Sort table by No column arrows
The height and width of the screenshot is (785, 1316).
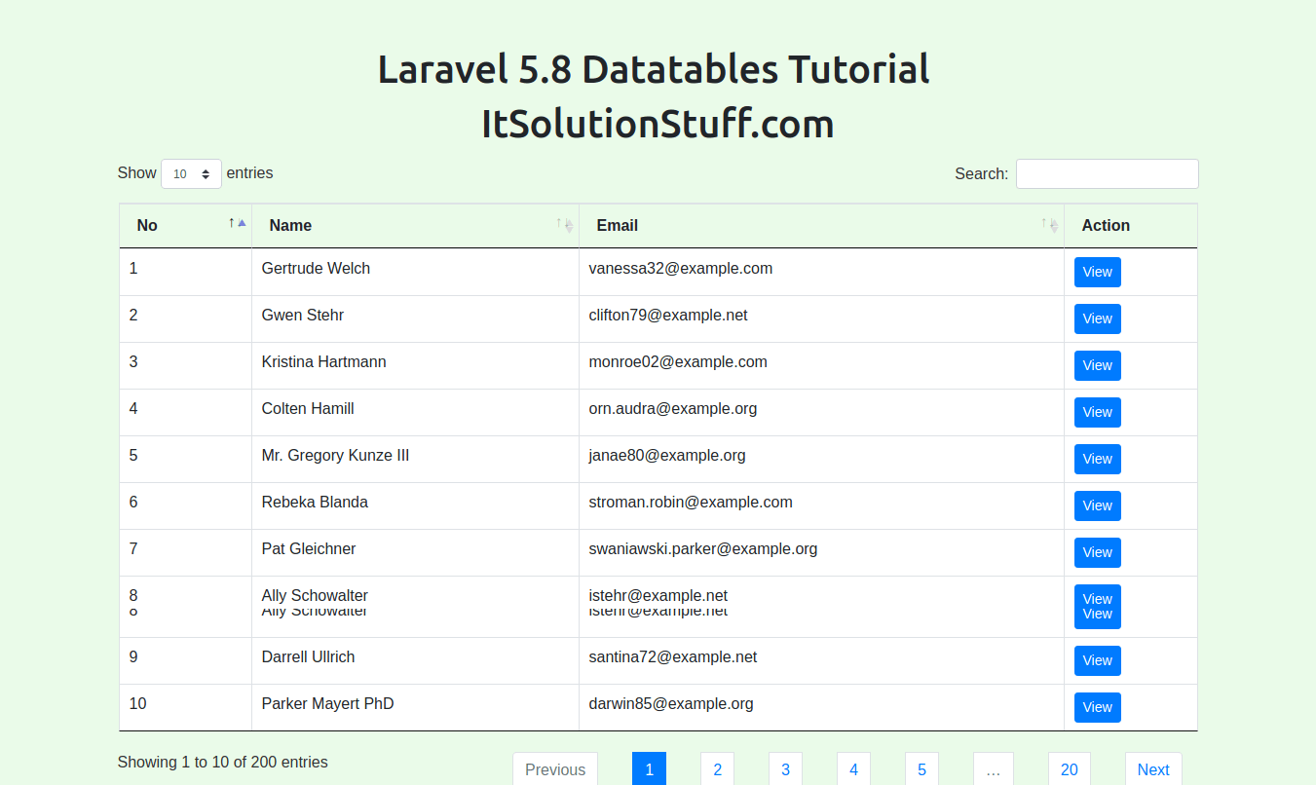tap(237, 224)
